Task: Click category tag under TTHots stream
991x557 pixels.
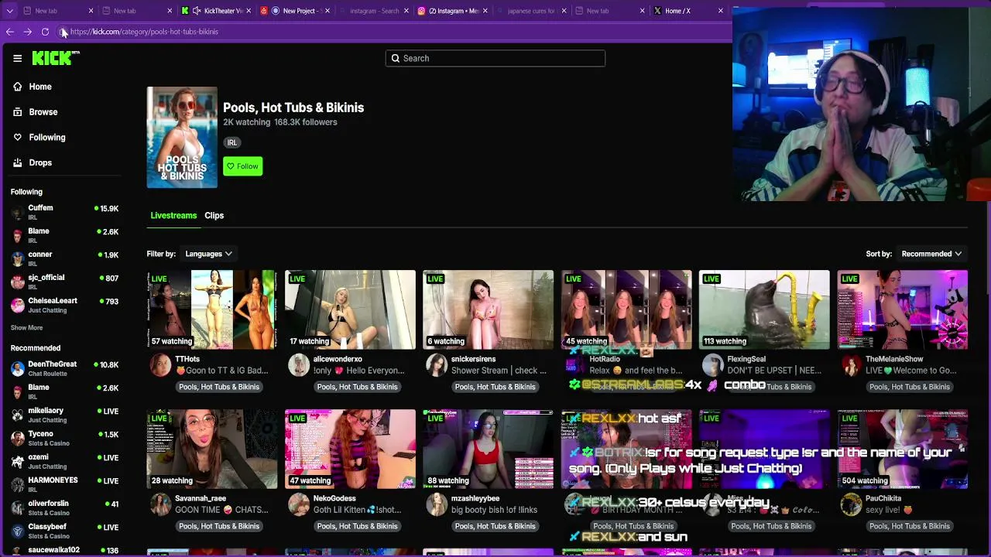Action: coord(219,387)
